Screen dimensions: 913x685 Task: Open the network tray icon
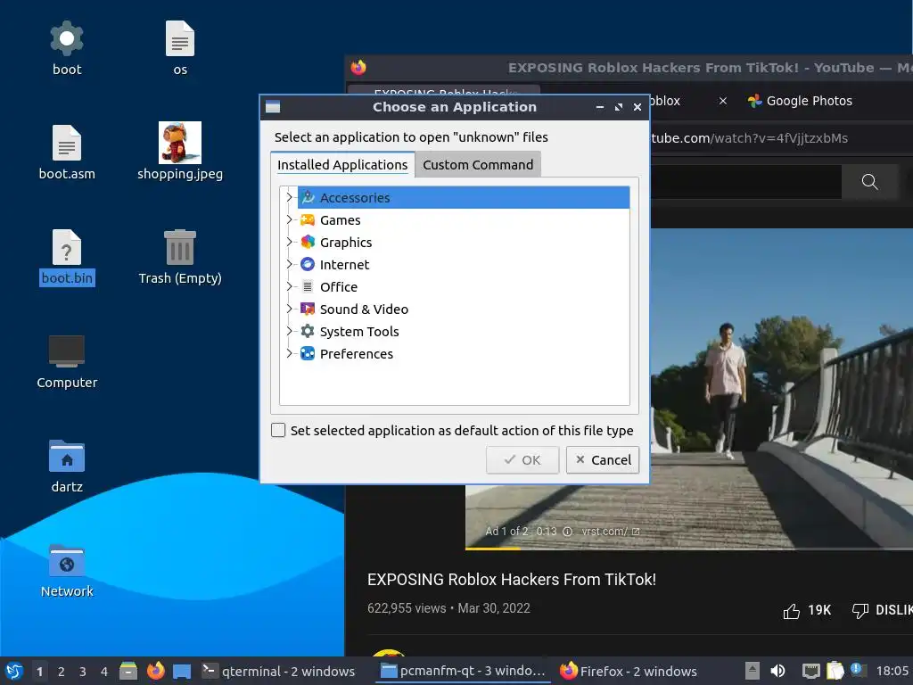[x=810, y=671]
